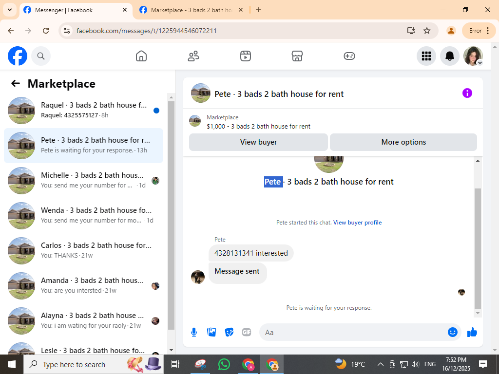The height and width of the screenshot is (374, 499).
Task: Click the back arrow next to Marketplace
Action: 16,84
